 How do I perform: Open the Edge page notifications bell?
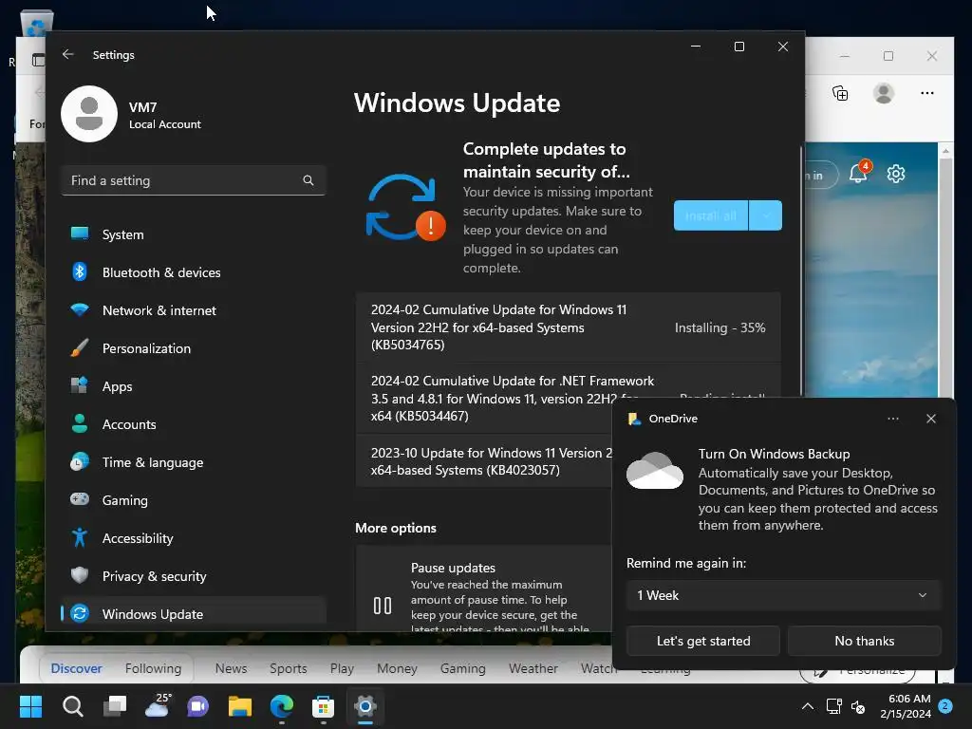point(859,173)
